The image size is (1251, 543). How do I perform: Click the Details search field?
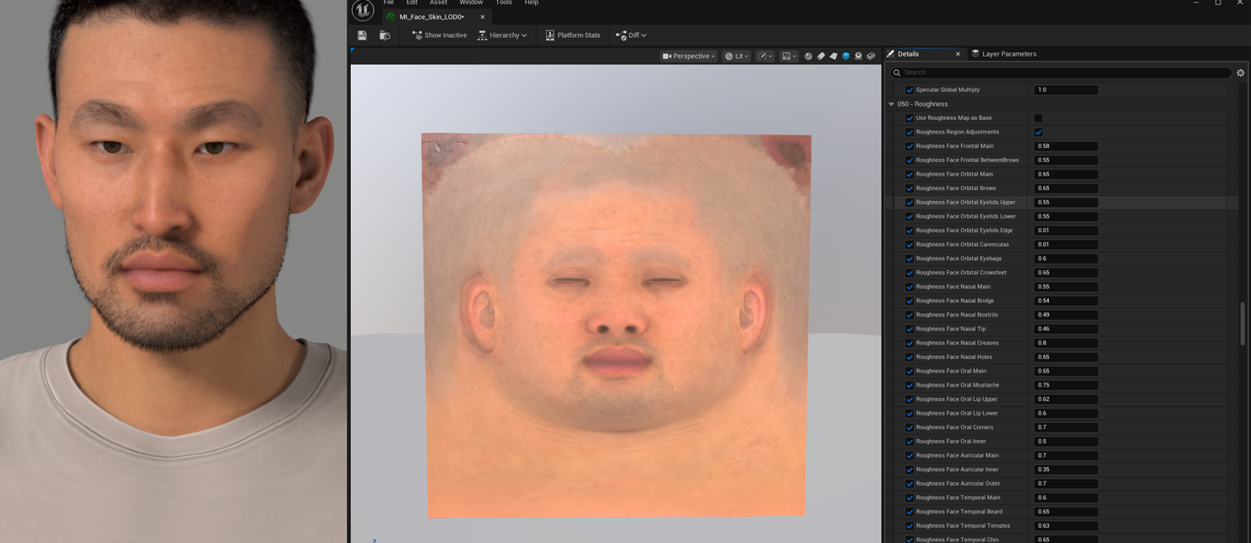[x=1061, y=73]
